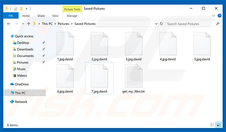Click Saved Pictures breadcrumb
The height and width of the screenshot is (132, 226).
click(x=85, y=24)
